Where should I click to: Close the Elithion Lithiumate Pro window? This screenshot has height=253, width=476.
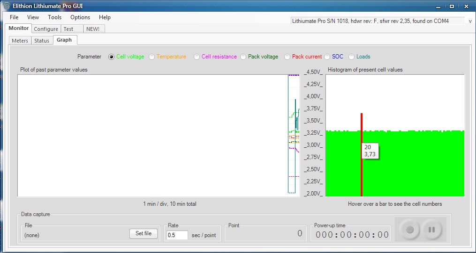467,6
